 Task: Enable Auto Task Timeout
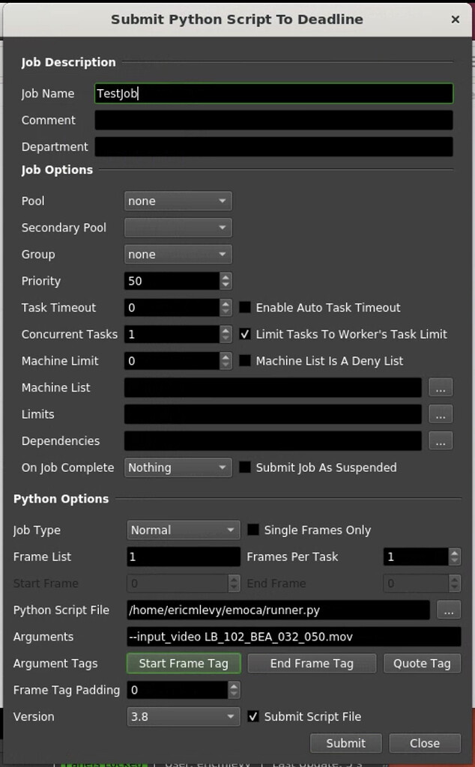tap(245, 307)
